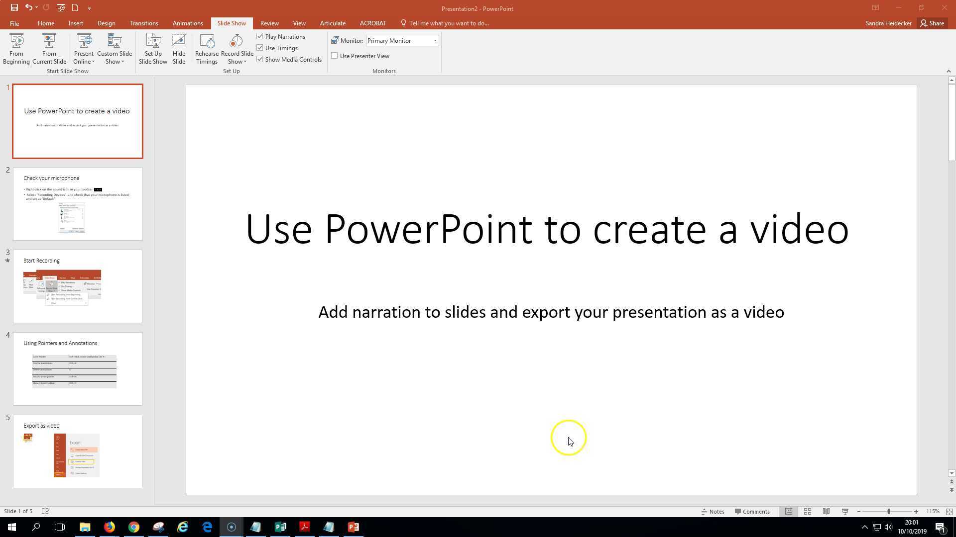Select the Hide Slide tool
This screenshot has height=537, width=956.
click(179, 48)
